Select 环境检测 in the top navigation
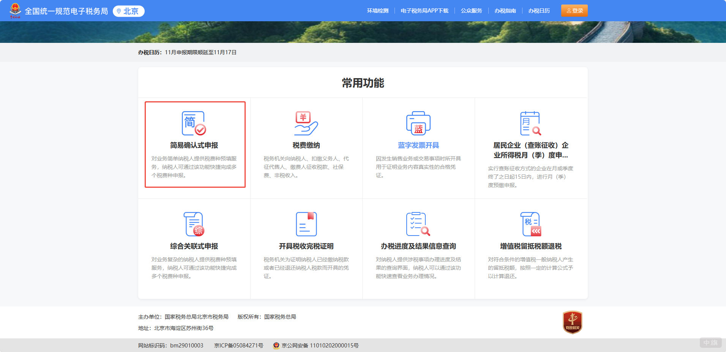 pyautogui.click(x=378, y=11)
